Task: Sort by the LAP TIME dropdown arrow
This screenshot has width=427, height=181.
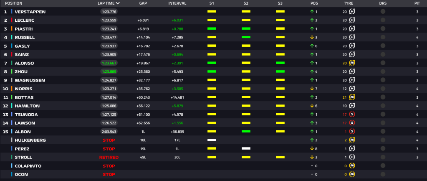Action: [118, 3]
